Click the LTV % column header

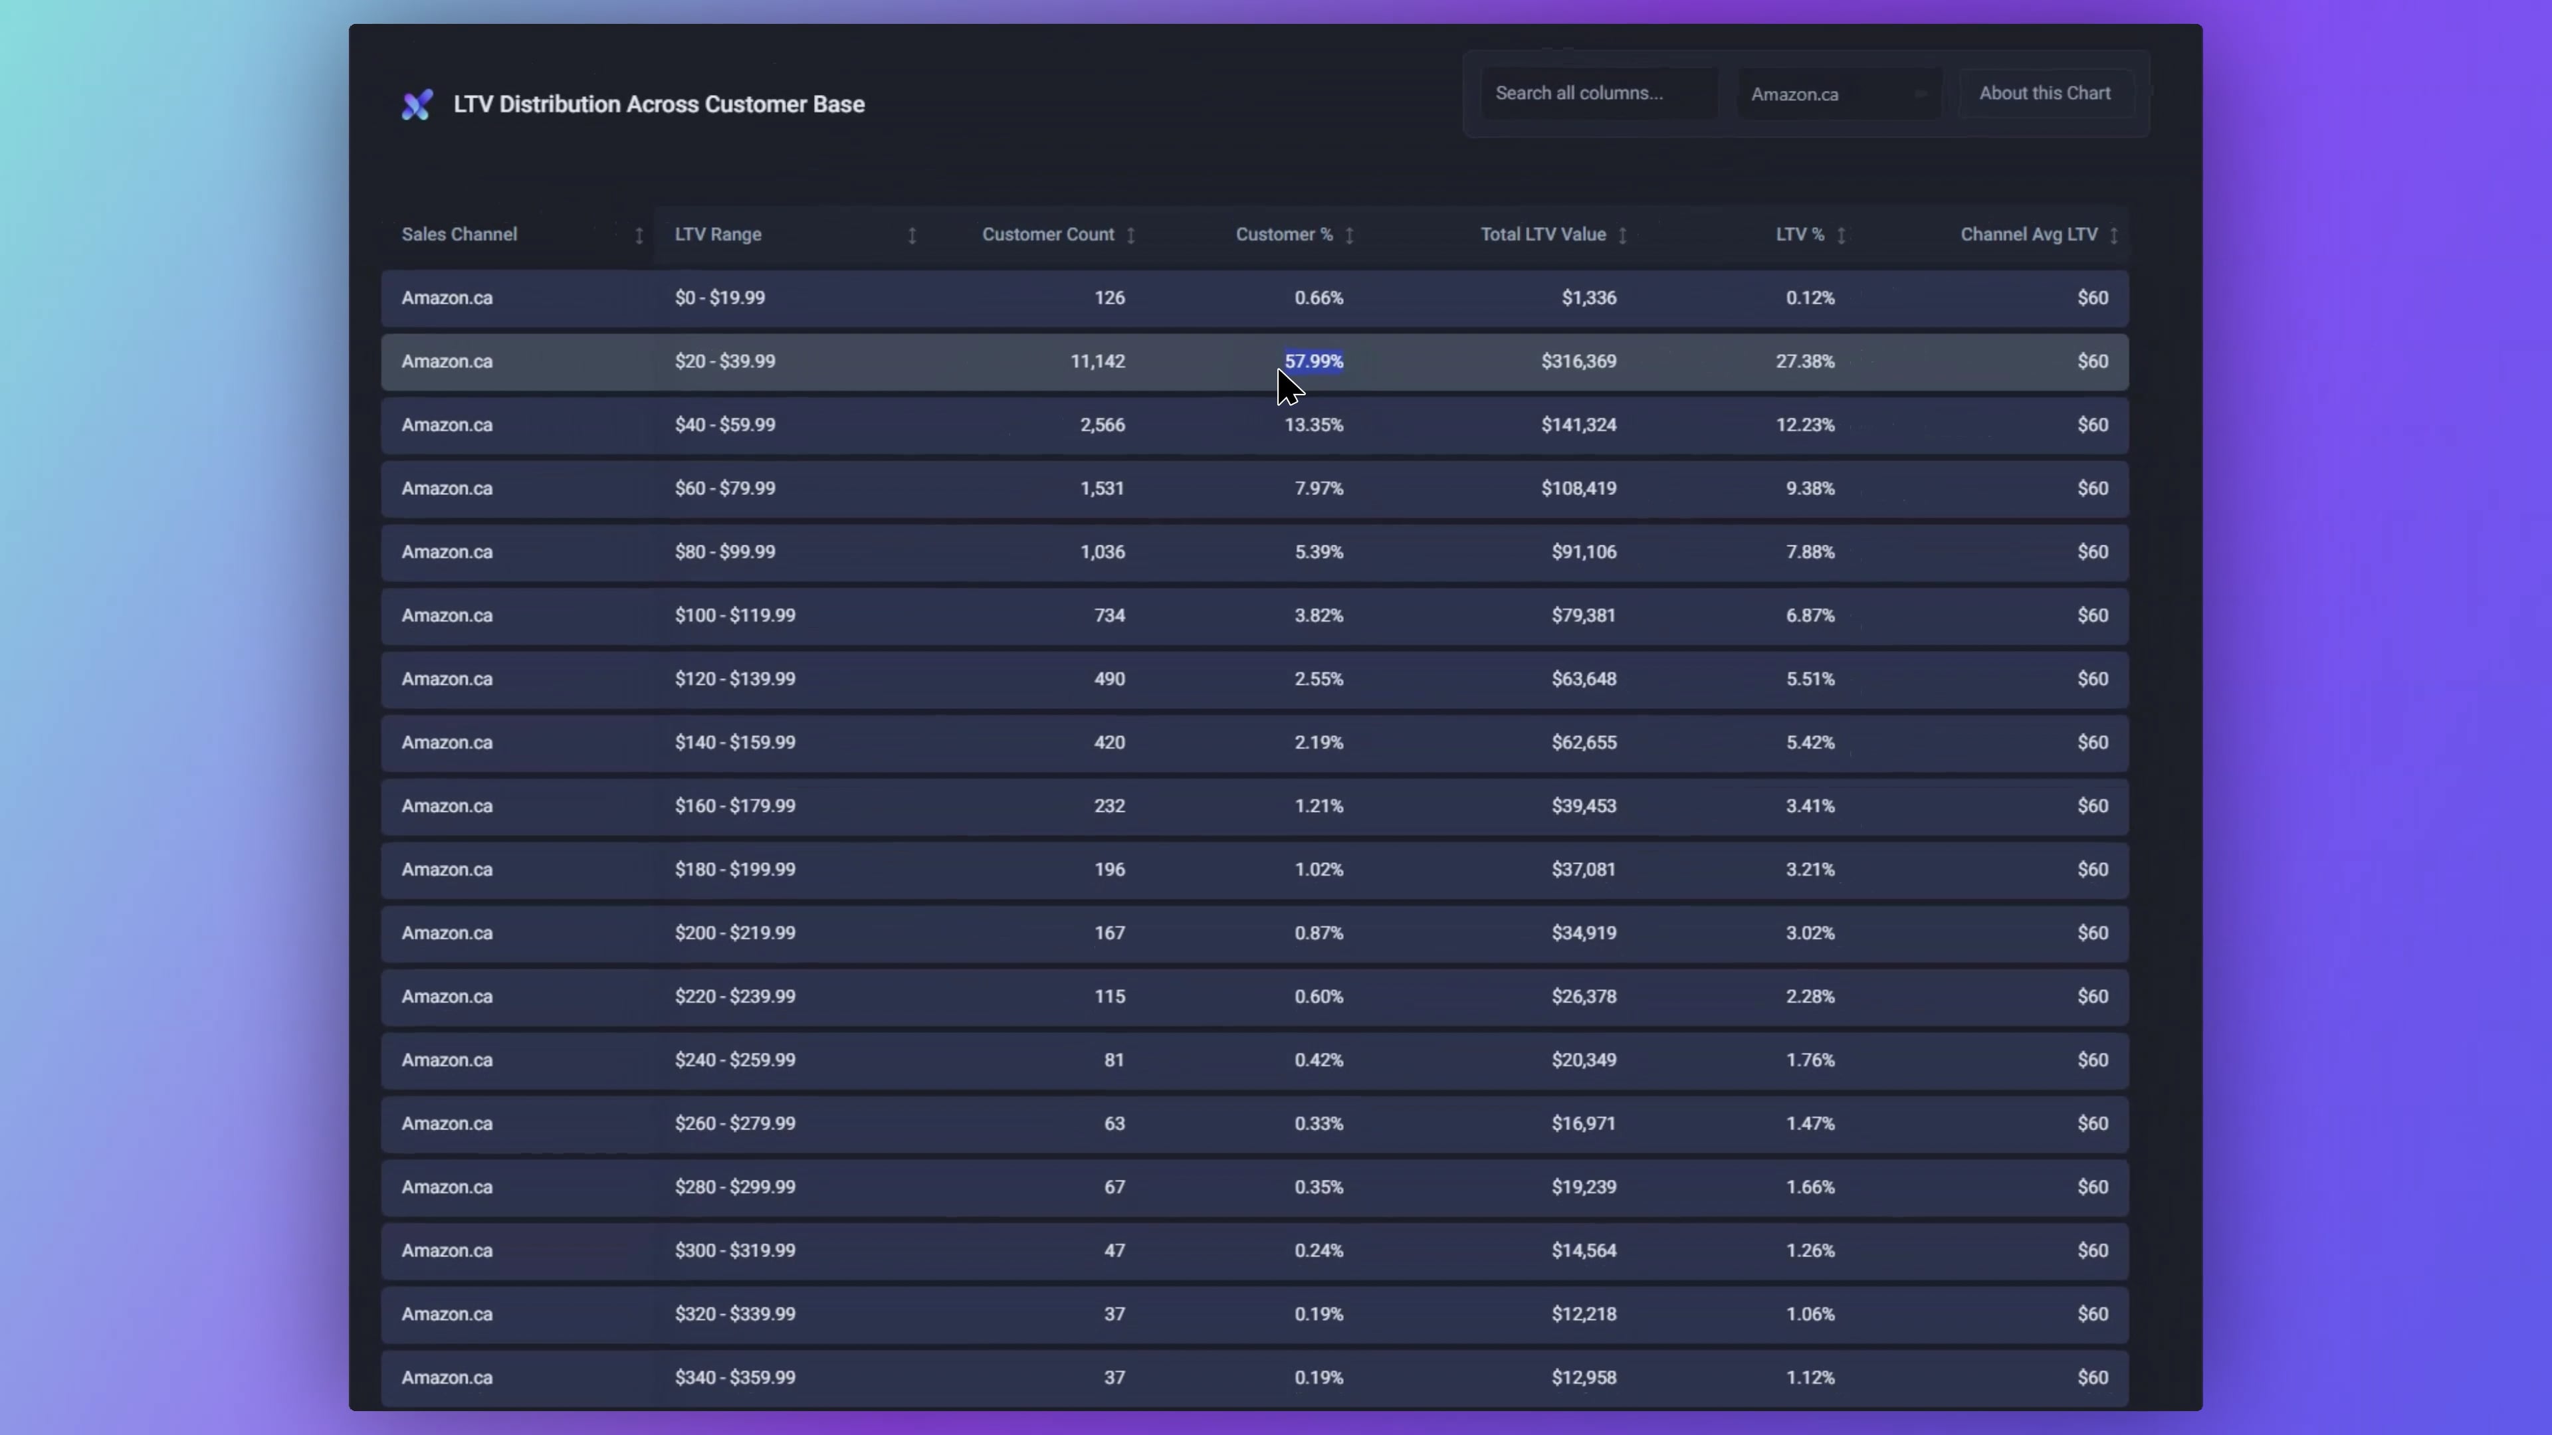tap(1799, 235)
